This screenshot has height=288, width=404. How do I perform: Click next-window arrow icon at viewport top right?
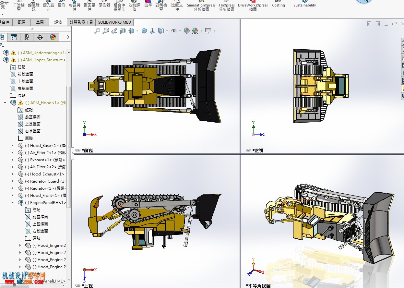(x=378, y=24)
